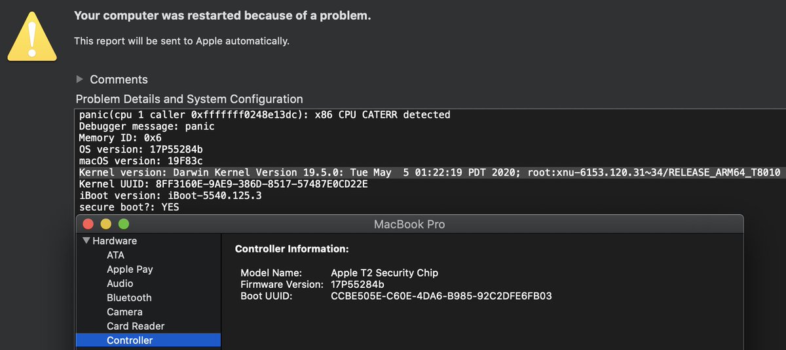Click the Memory ID: 0x6 line
The image size is (786, 350).
pos(120,138)
